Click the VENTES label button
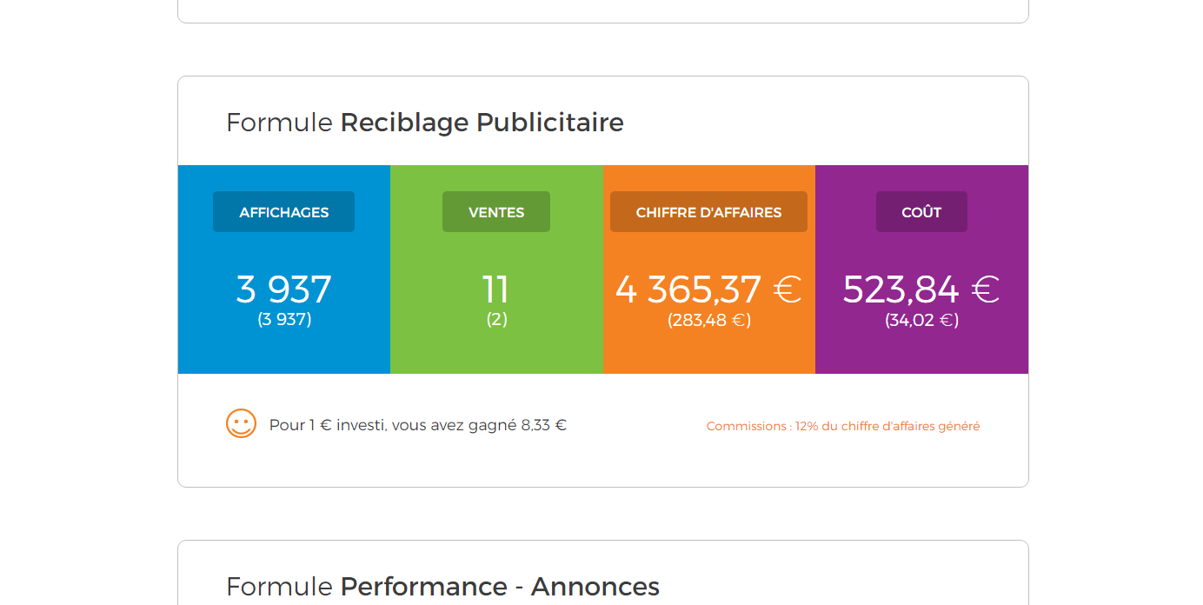This screenshot has width=1203, height=605. (x=496, y=212)
